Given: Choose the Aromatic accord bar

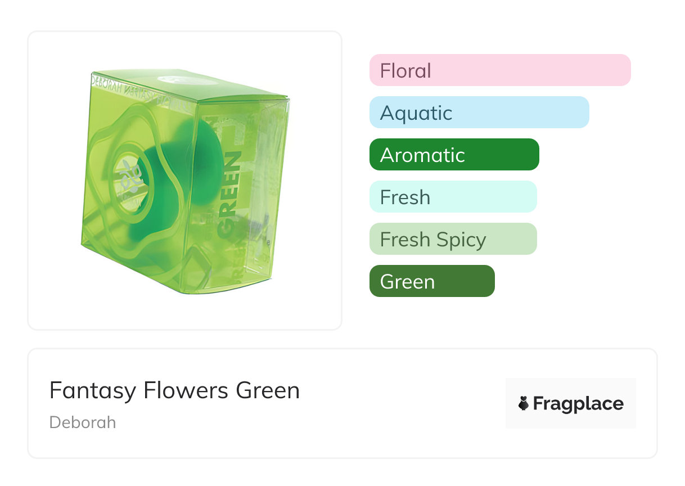Looking at the screenshot, I should click(454, 155).
